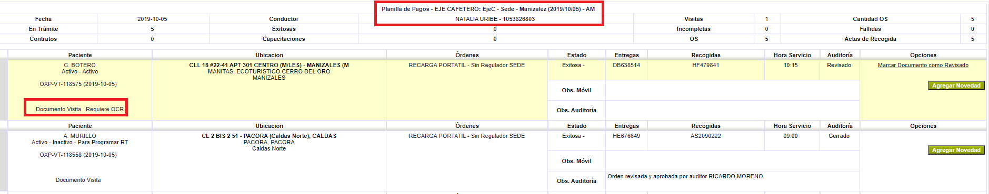Viewport: 989px width, 194px height.
Task: Select patient name A. MURILLO
Action: (x=80, y=136)
